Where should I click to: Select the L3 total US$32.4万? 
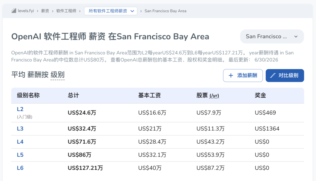[82, 129]
